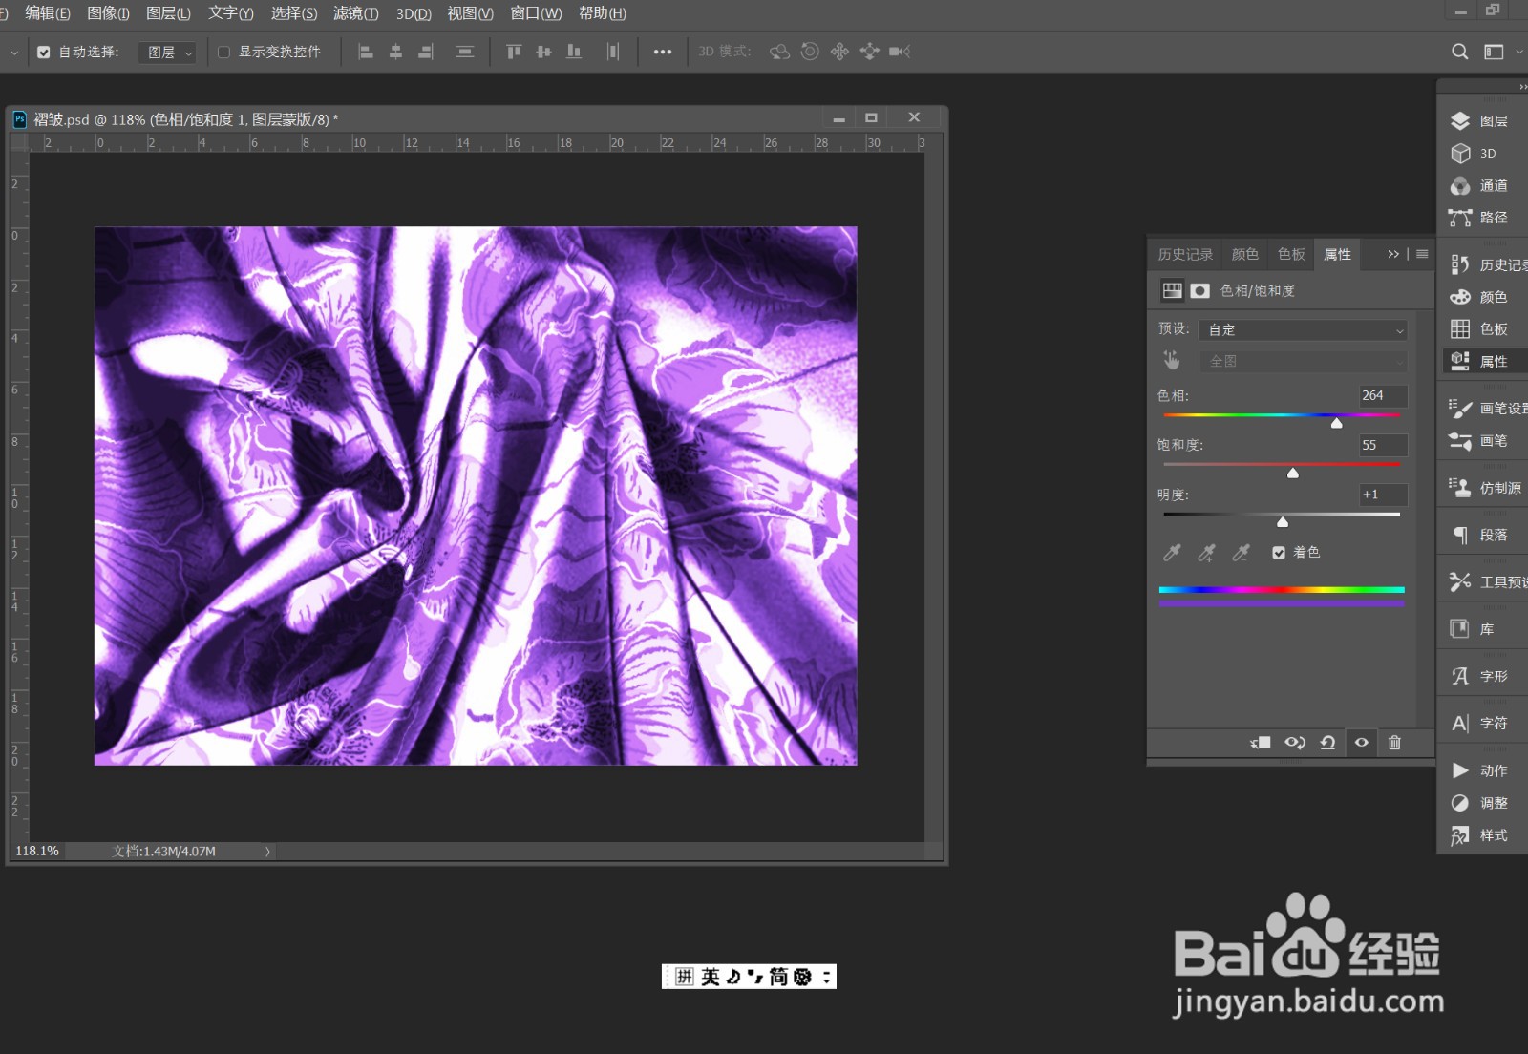This screenshot has height=1054, width=1528.
Task: Uncheck the 着色 (Colorize) checkbox
Action: [1279, 553]
